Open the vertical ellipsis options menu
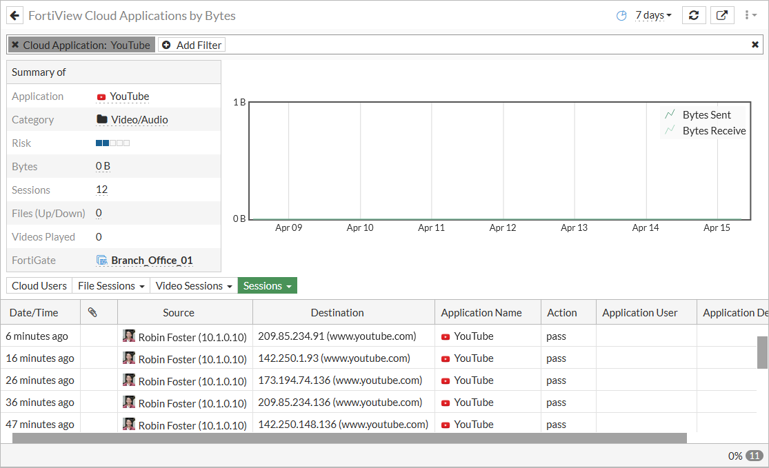Image resolution: width=769 pixels, height=468 pixels. coord(750,15)
